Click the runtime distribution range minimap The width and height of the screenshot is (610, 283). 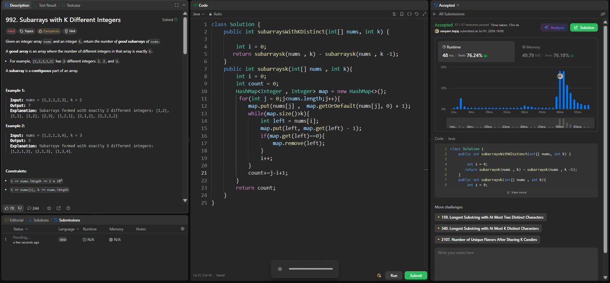point(520,123)
